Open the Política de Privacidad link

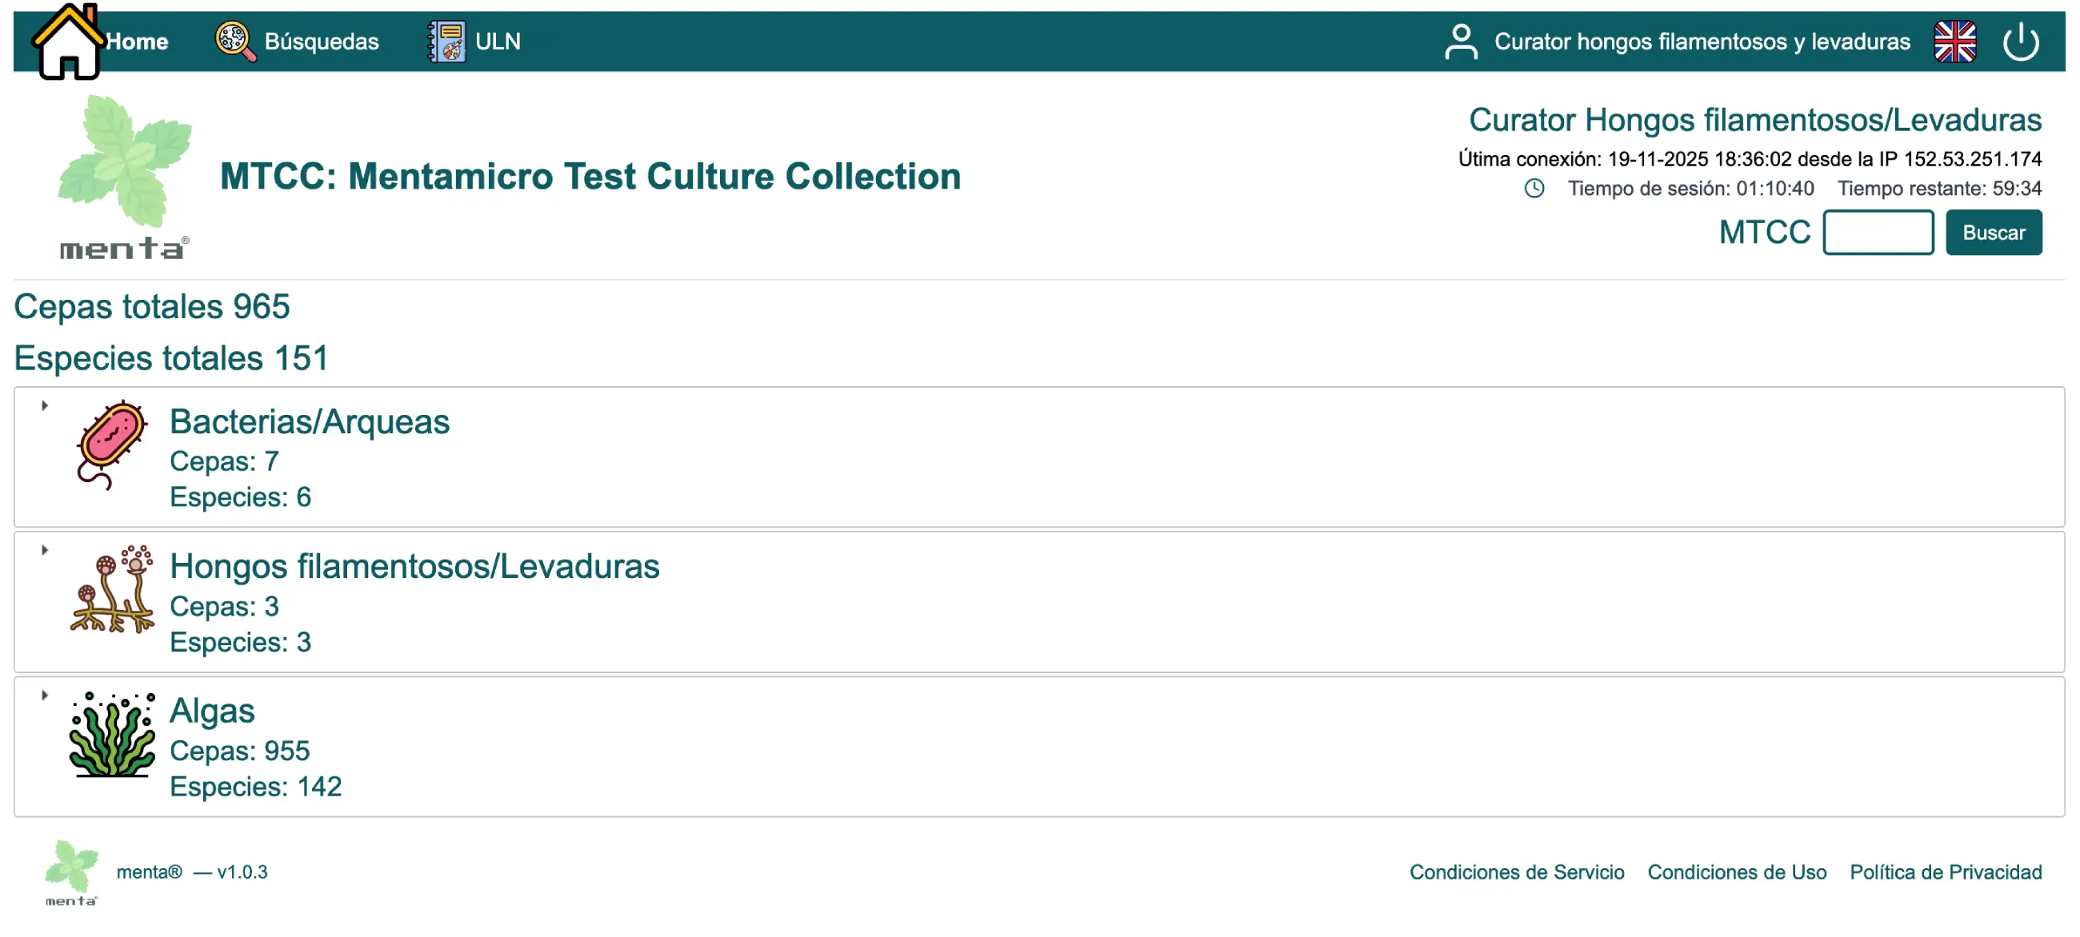[x=1944, y=872]
